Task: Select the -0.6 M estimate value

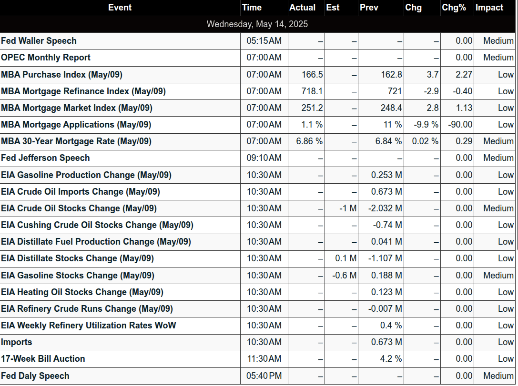Action: [345, 276]
